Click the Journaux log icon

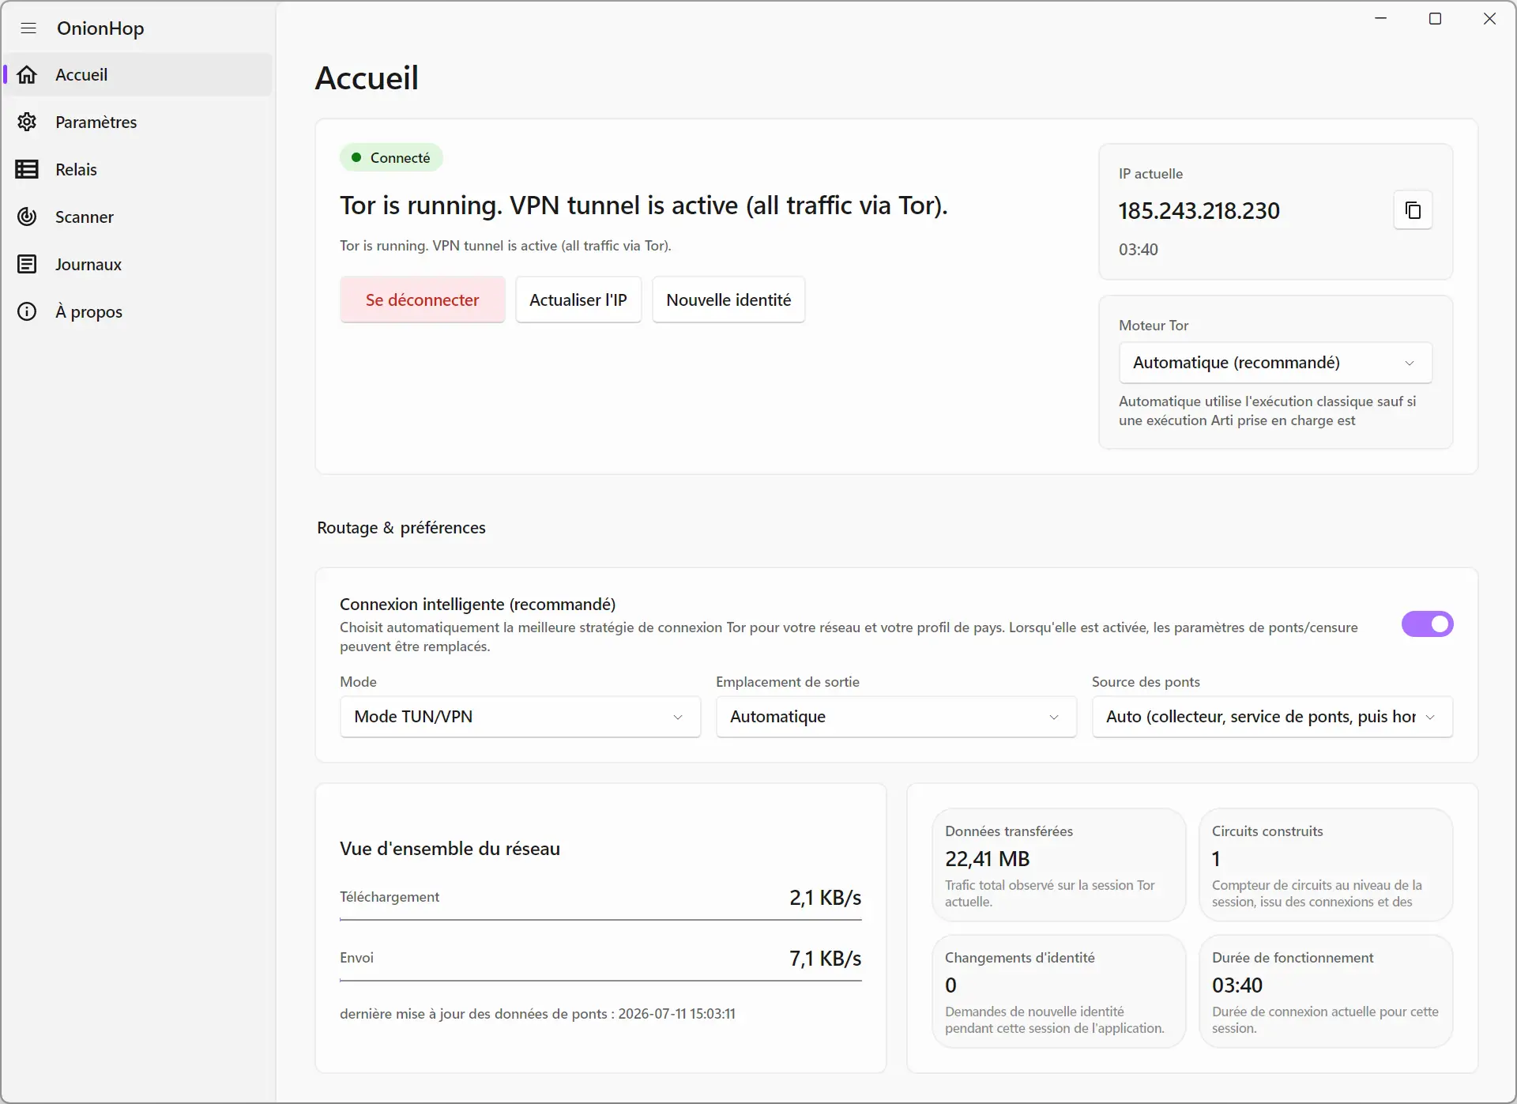click(27, 264)
